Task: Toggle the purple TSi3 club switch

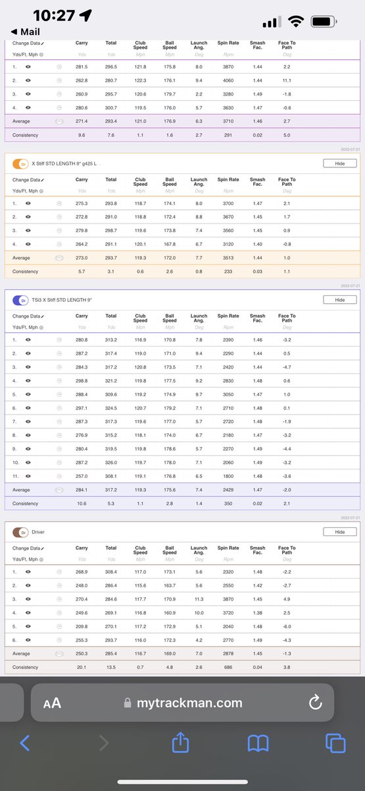Action: [20, 299]
